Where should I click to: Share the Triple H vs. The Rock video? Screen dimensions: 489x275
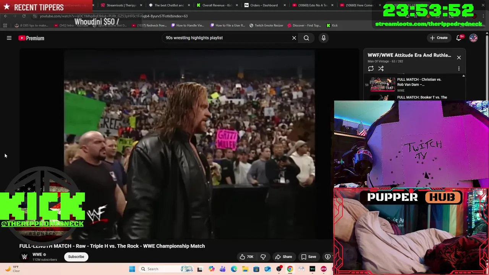[283, 257]
